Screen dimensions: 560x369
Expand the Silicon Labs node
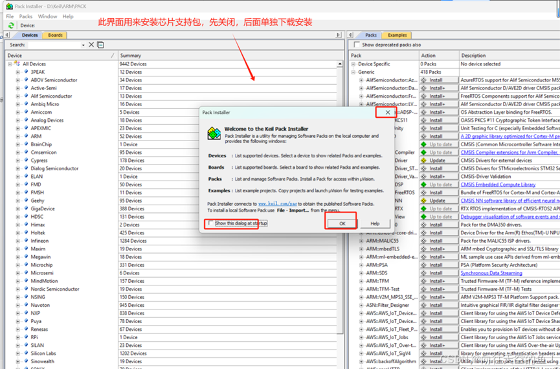(18, 353)
